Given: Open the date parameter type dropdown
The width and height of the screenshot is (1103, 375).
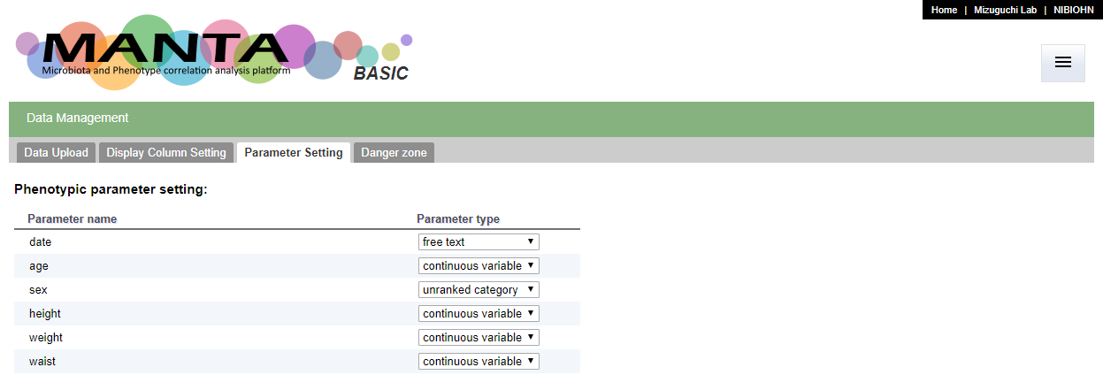Looking at the screenshot, I should click(x=479, y=241).
